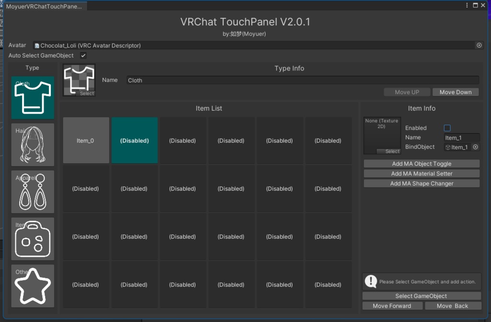Open the three-dot menu at top right

point(467,5)
